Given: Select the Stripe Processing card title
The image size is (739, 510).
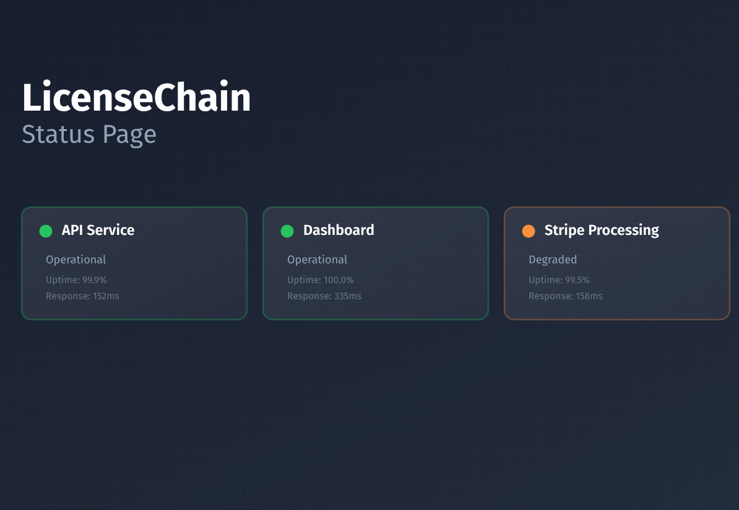Looking at the screenshot, I should [602, 230].
